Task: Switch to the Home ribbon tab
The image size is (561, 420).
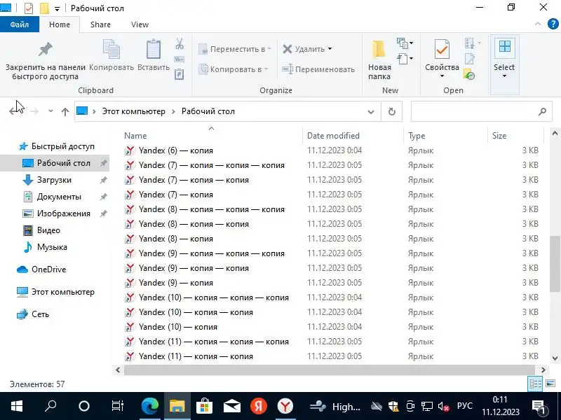Action: coord(60,24)
